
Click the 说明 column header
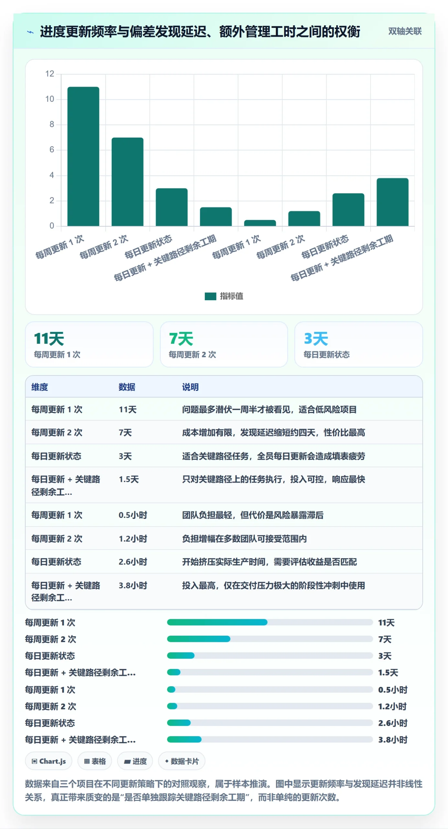pyautogui.click(x=190, y=387)
